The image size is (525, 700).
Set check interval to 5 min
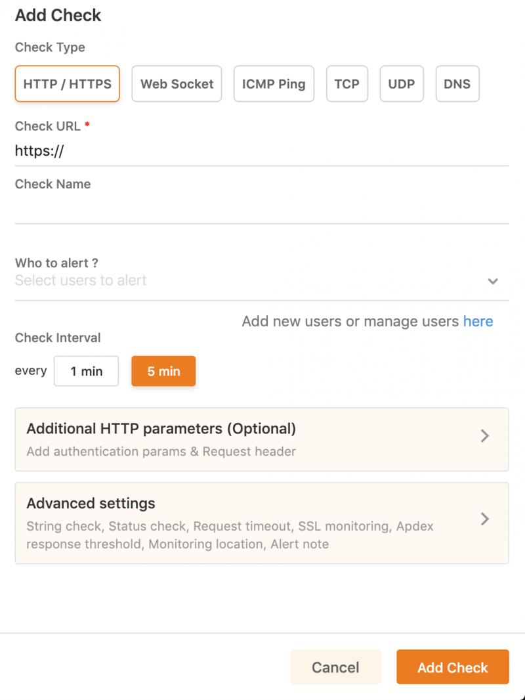[163, 372]
